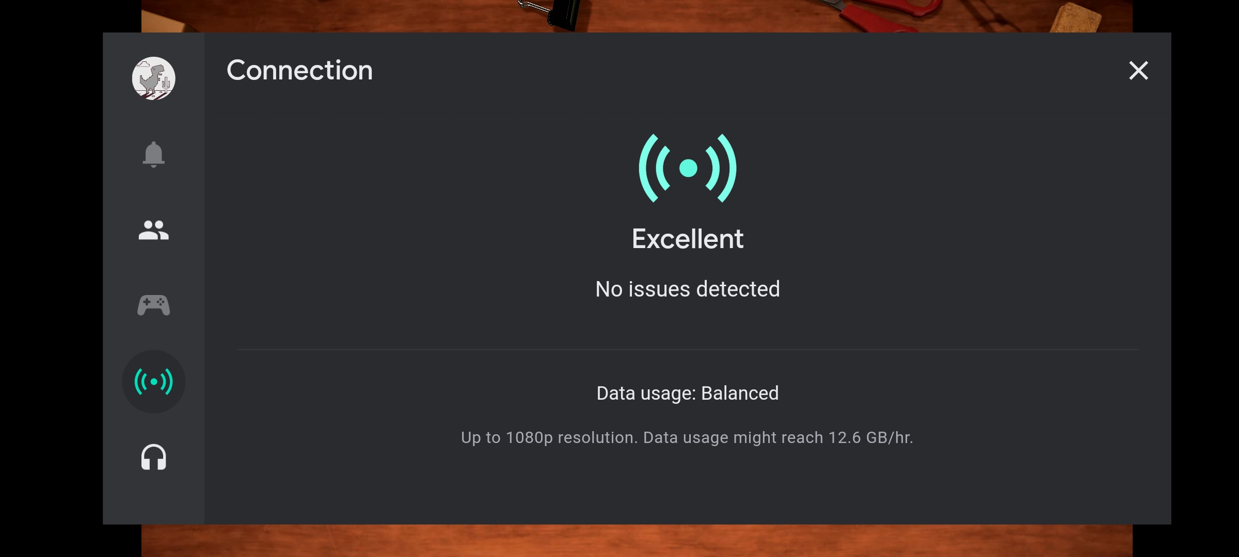The width and height of the screenshot is (1239, 557).
Task: Open notifications via the bell icon
Action: coord(153,154)
